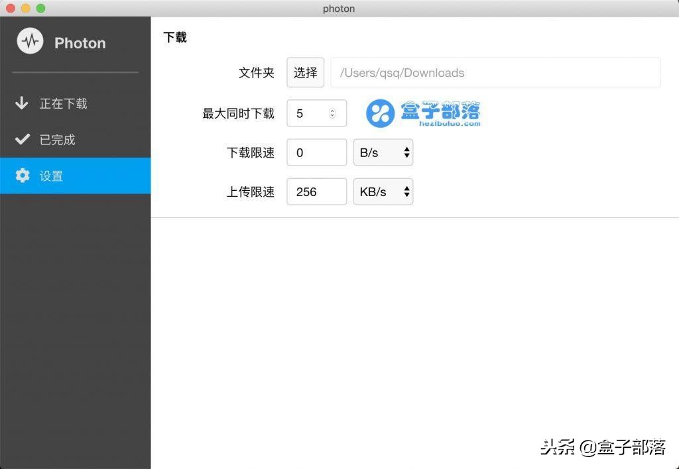
Task: Select the 下载限速 value field showing 0
Action: pos(316,152)
